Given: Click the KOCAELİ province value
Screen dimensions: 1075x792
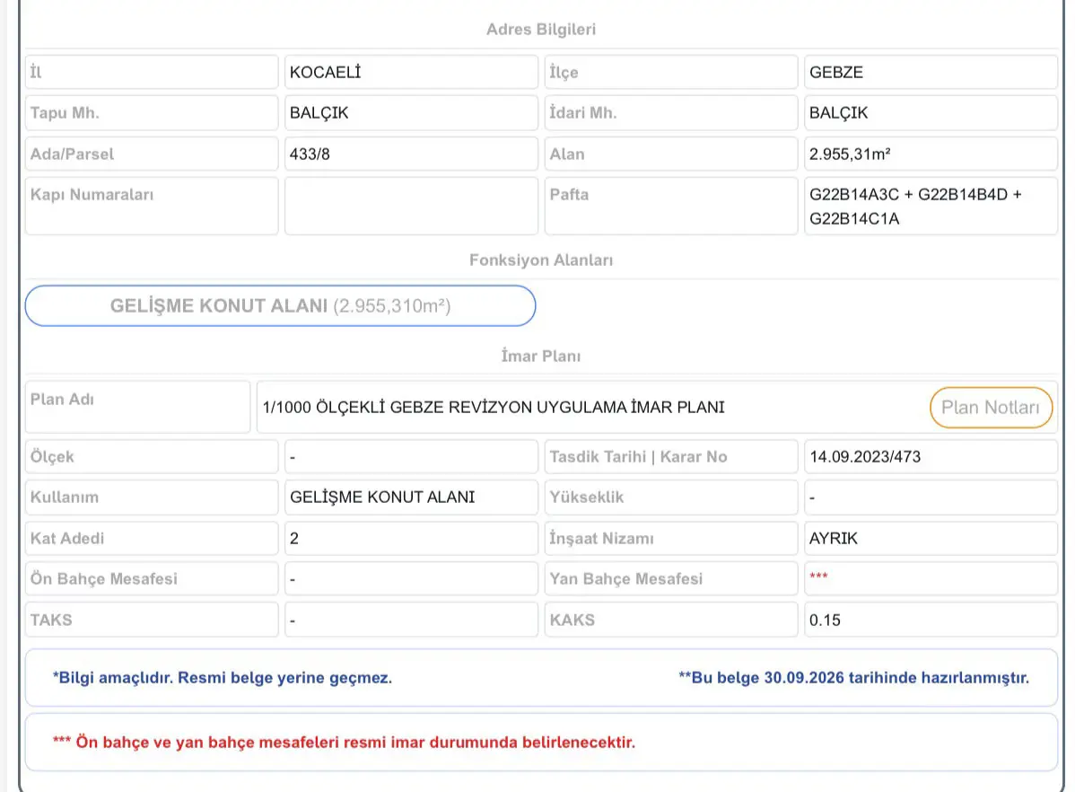Looking at the screenshot, I should 411,72.
